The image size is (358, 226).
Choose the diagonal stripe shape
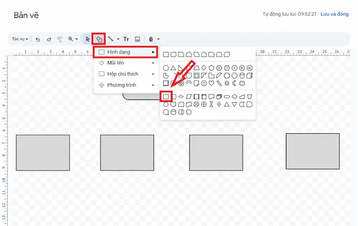[x=219, y=76]
